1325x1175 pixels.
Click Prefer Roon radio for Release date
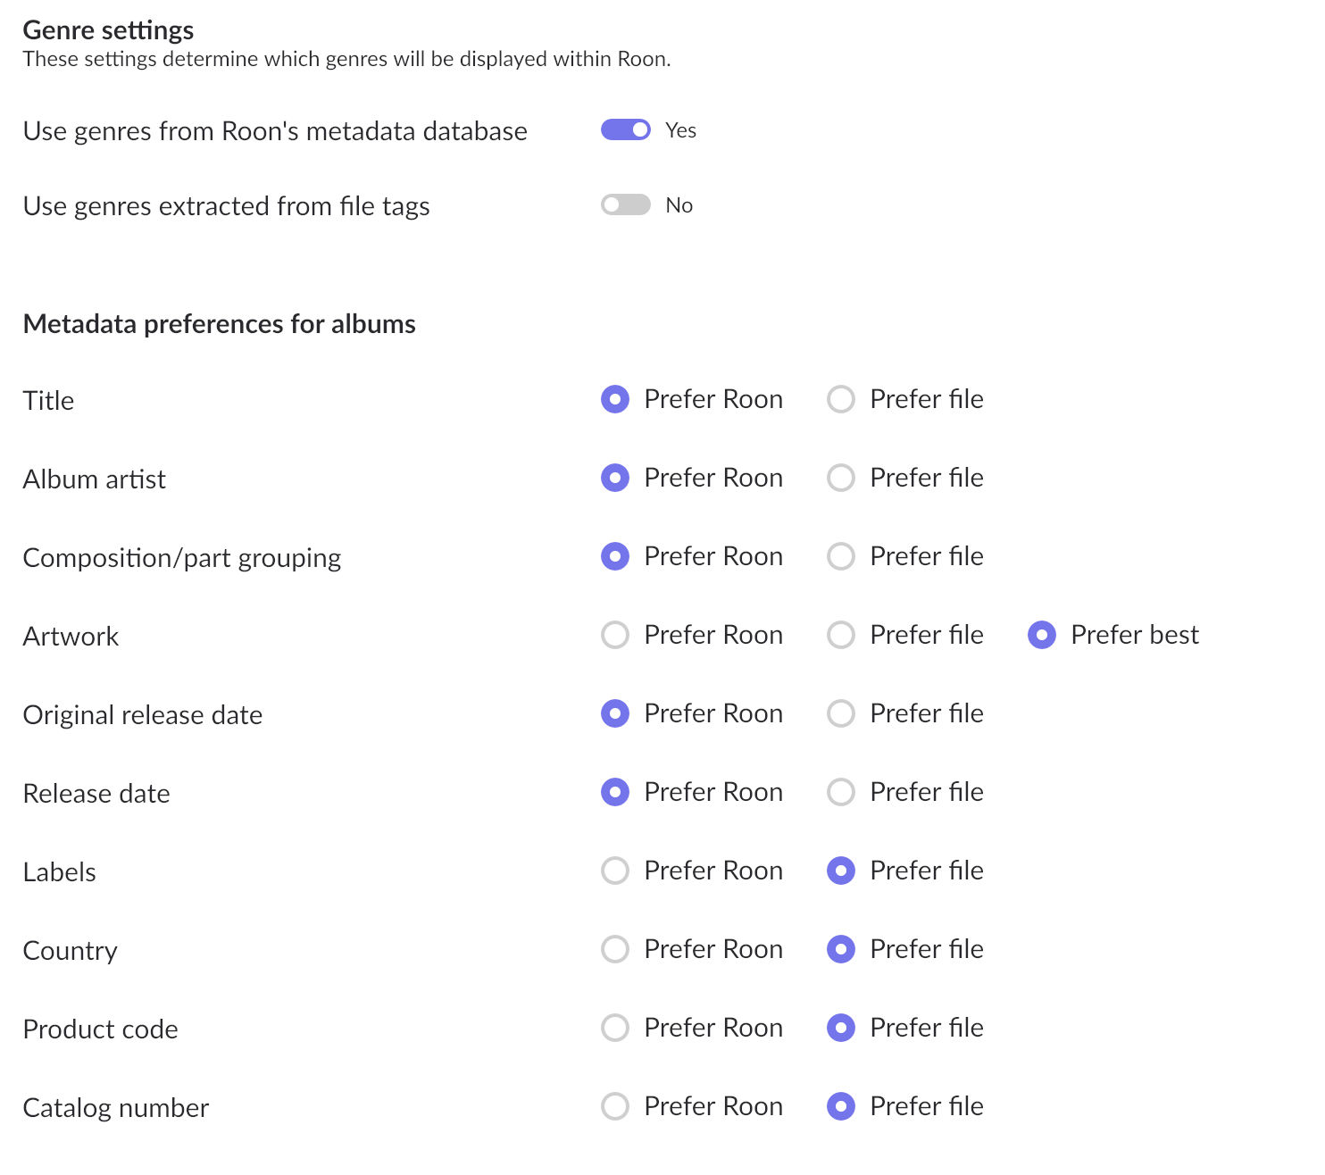(x=615, y=792)
